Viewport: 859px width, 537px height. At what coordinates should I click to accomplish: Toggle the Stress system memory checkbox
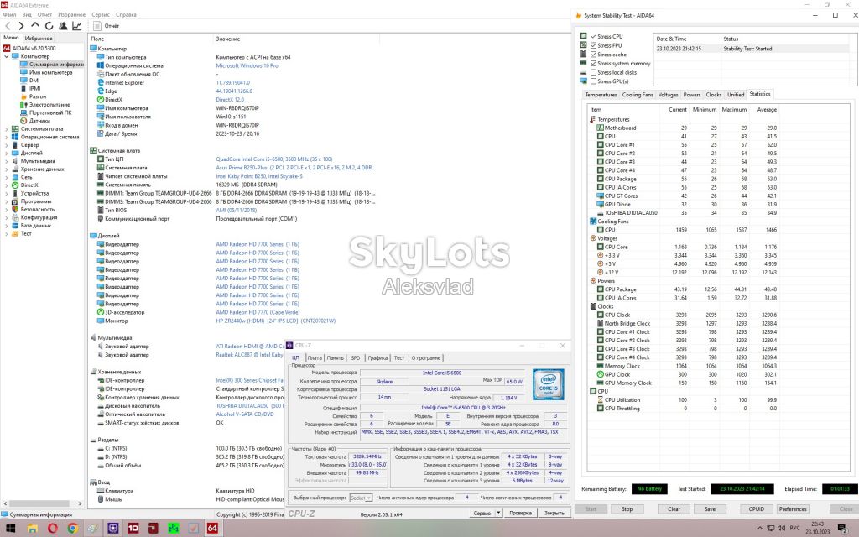tap(593, 64)
